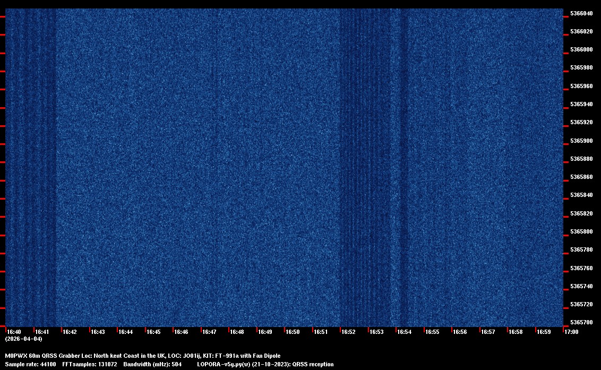Click the 16:46 time label
The image size is (601, 370).
coord(181,332)
